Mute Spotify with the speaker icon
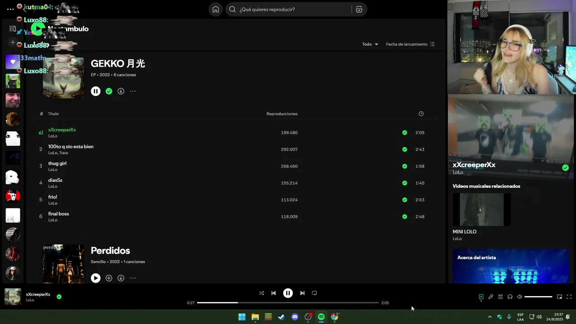 (x=520, y=297)
